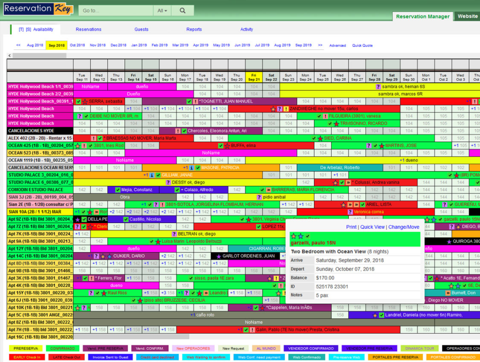Select the blue star in the garzelli popup
480x362 pixels.
[x=300, y=236]
